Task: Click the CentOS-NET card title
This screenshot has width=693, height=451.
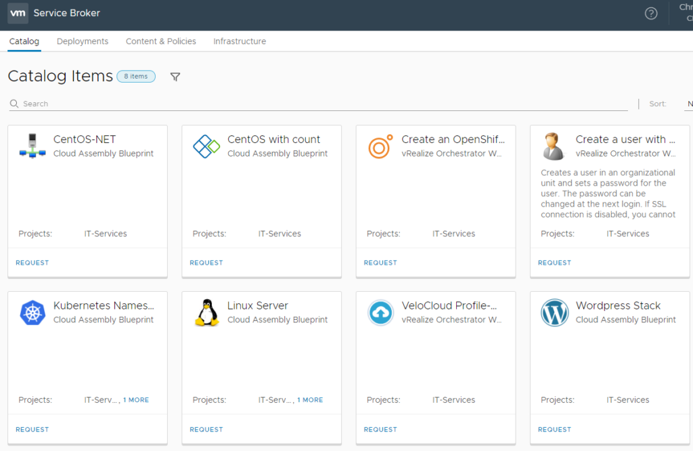Action: point(85,139)
